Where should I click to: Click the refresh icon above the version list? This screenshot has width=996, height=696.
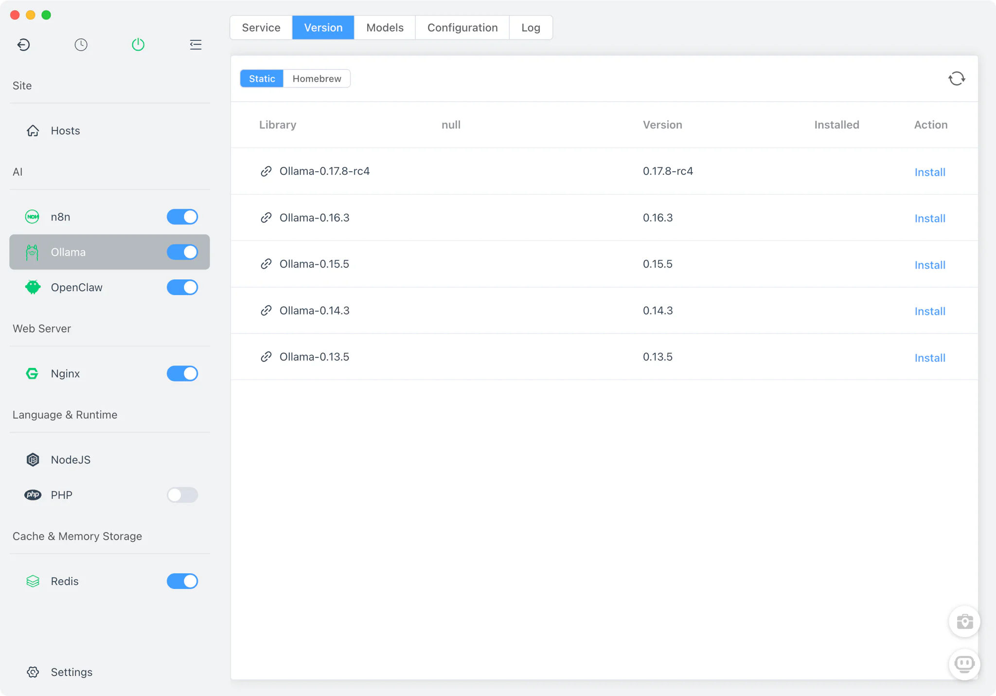[x=956, y=78]
